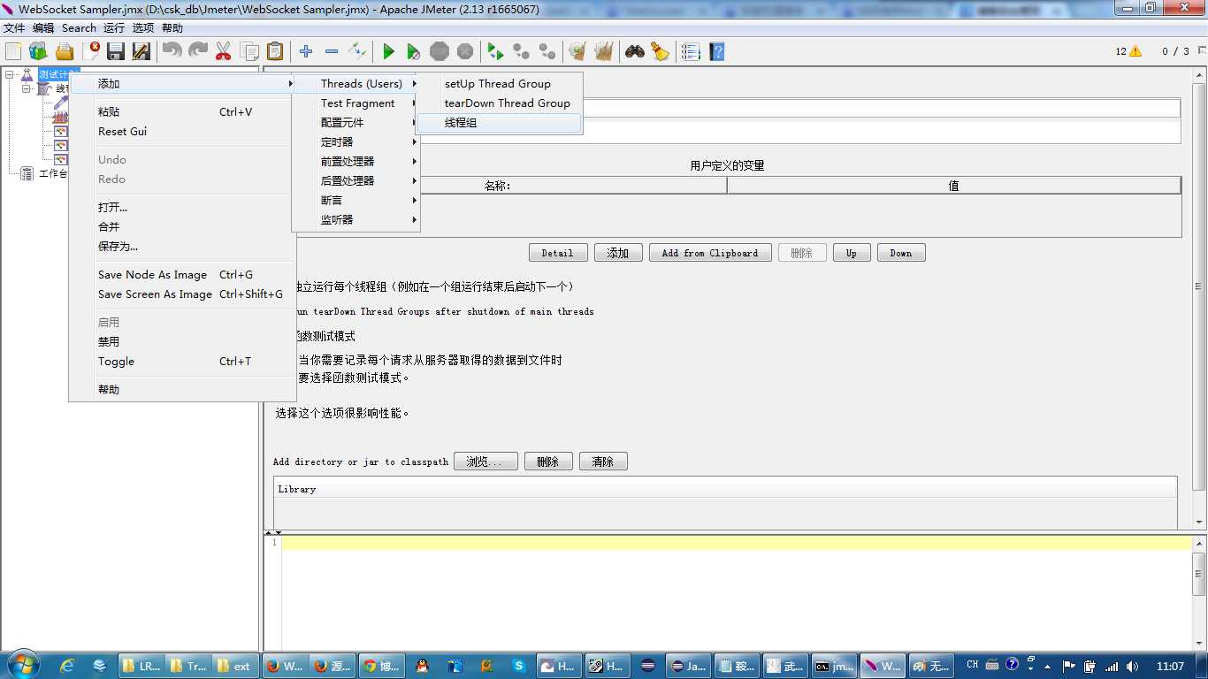The width and height of the screenshot is (1208, 679).
Task: Click Add from Clipboard button
Action: click(710, 253)
